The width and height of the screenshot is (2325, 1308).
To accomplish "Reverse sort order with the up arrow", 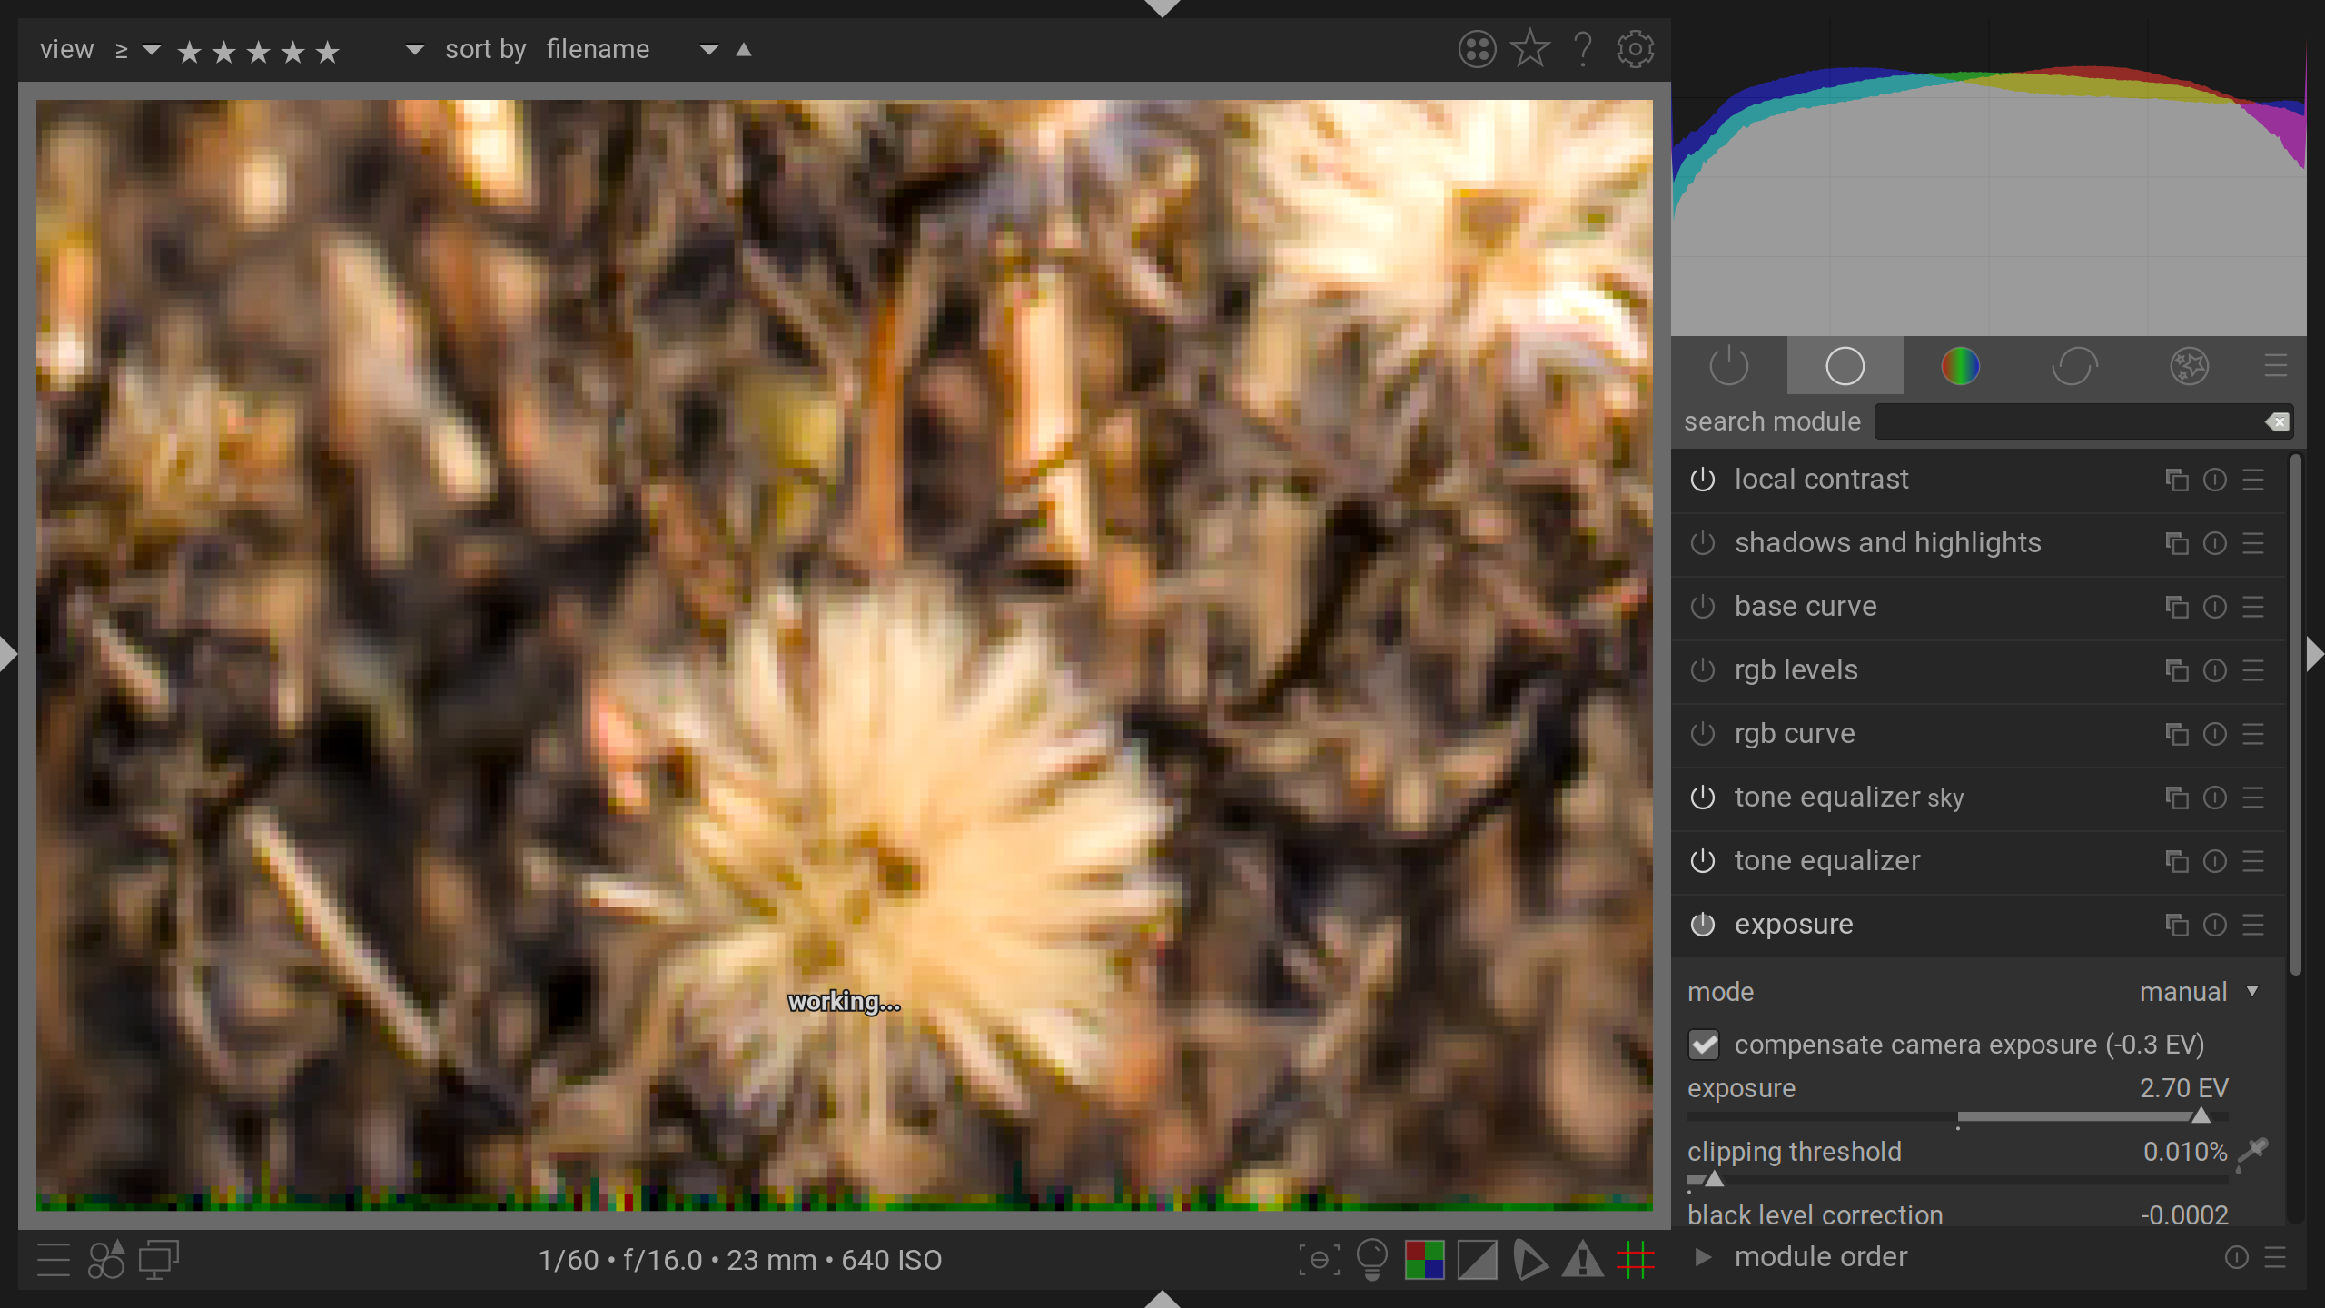I will [x=744, y=49].
